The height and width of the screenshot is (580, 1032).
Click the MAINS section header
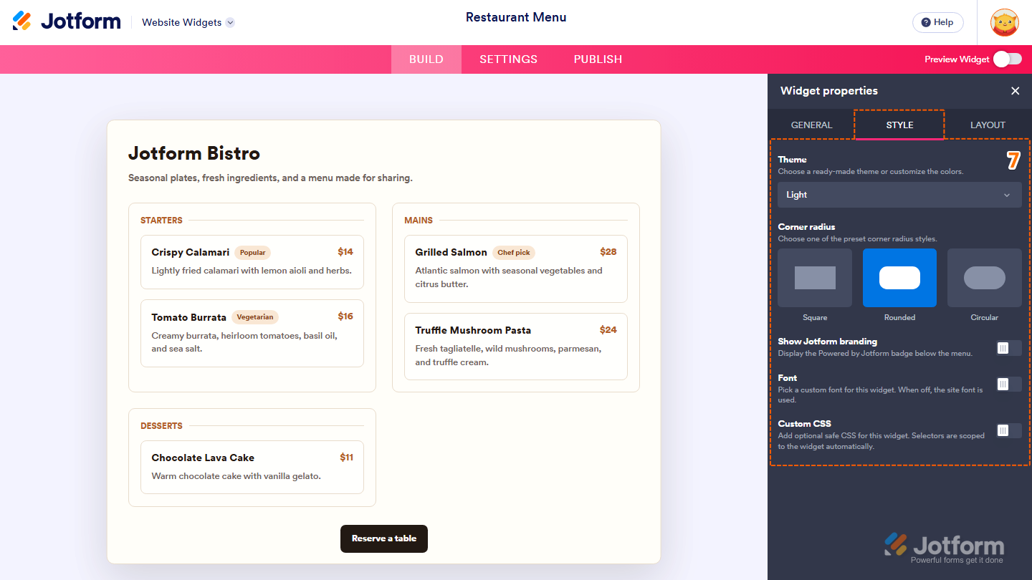pos(419,221)
